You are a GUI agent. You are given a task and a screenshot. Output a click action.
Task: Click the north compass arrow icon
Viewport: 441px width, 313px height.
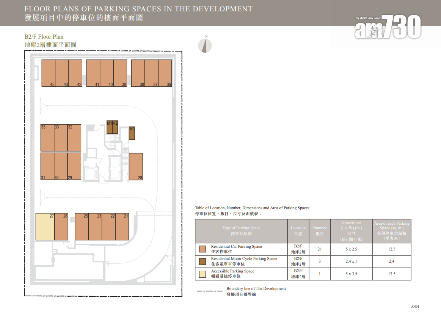point(205,45)
